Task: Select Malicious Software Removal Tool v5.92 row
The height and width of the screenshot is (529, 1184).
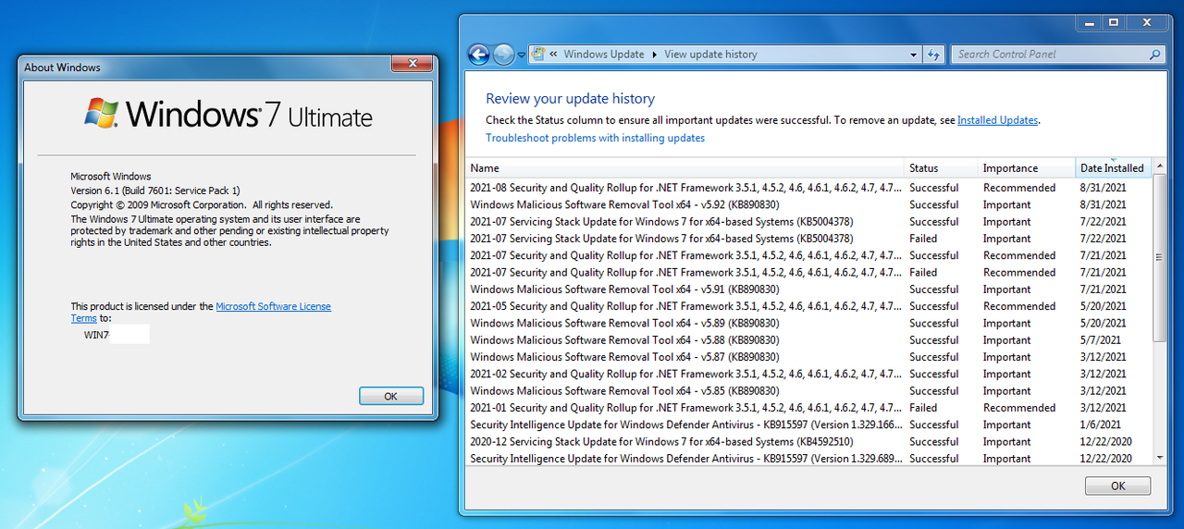Action: (x=809, y=204)
